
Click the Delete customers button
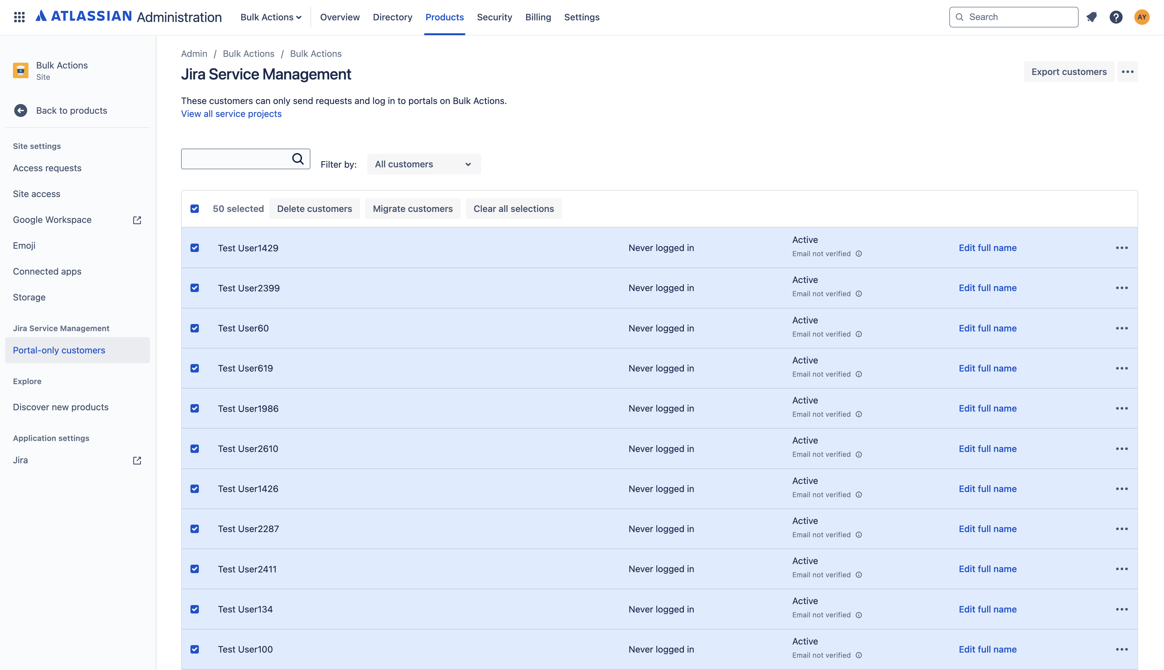[x=315, y=208]
